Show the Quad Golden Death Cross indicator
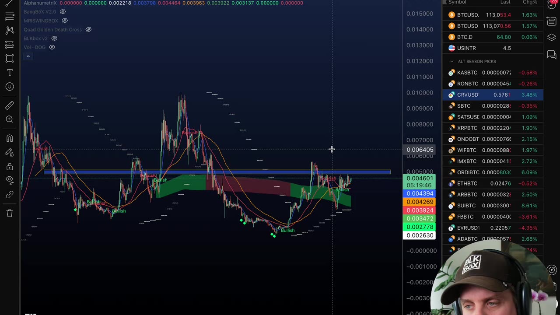Screen dimensions: 560x315 coord(88,29)
